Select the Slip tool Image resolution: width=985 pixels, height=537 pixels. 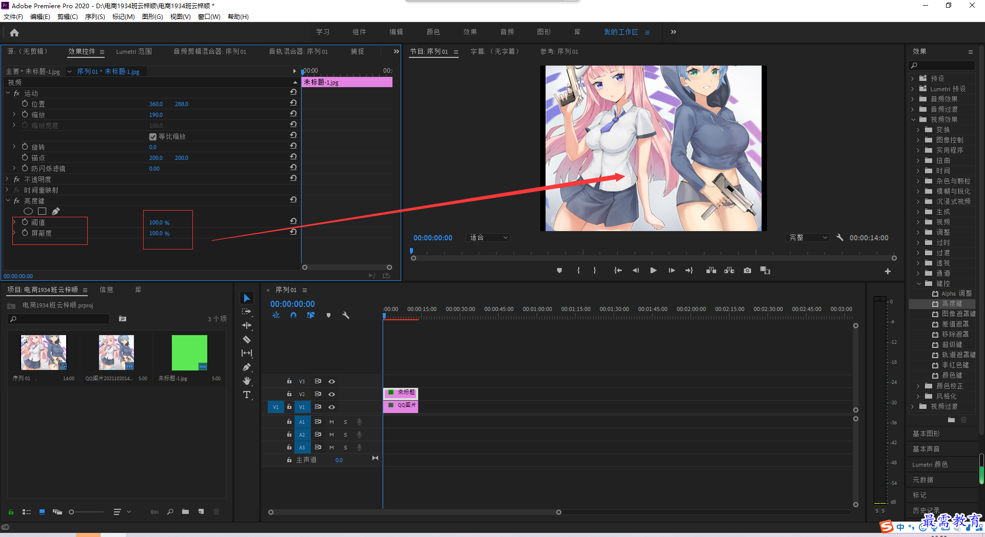click(x=247, y=353)
